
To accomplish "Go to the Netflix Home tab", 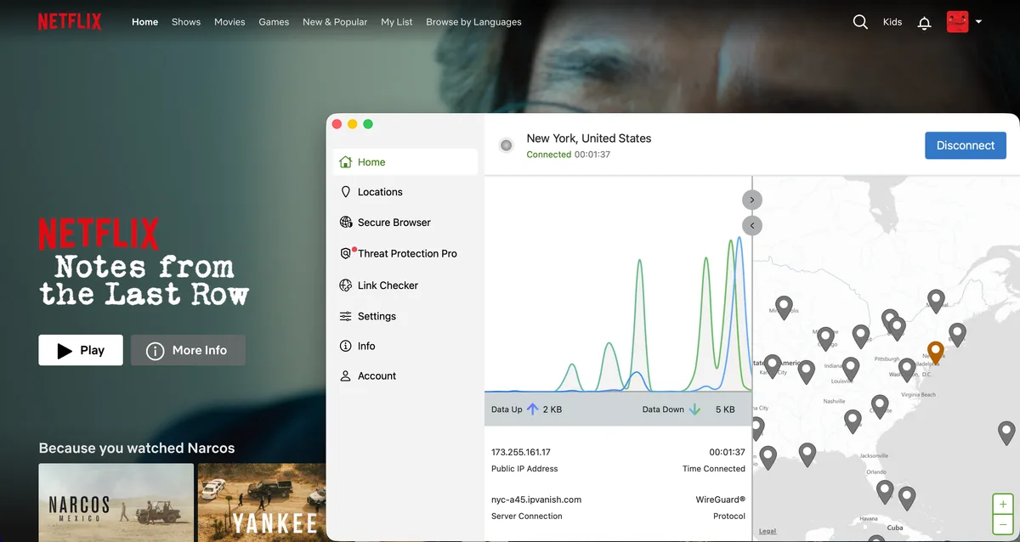I will pyautogui.click(x=144, y=22).
